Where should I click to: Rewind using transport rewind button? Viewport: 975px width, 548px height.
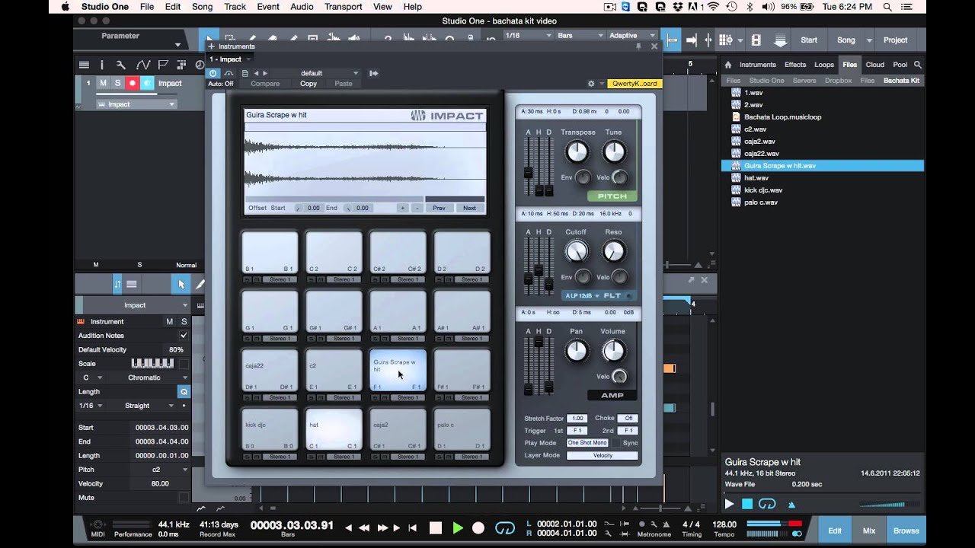click(364, 527)
